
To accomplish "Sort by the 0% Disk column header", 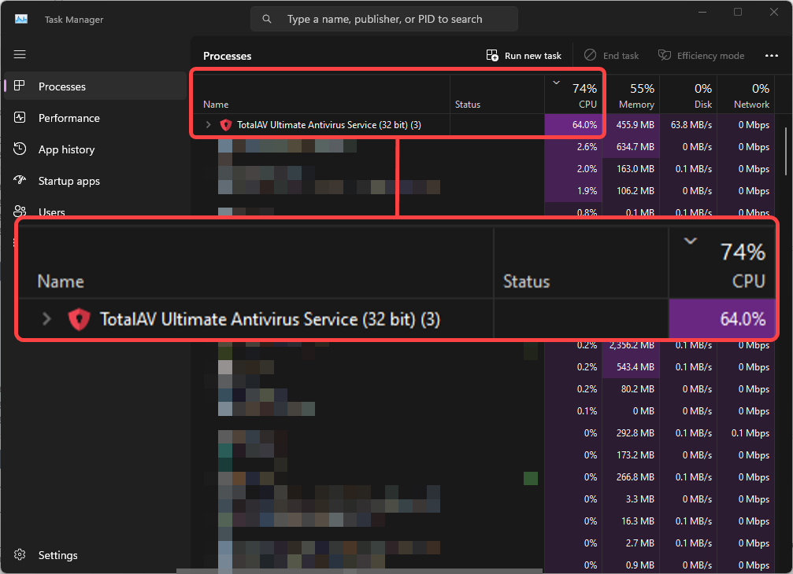I will [689, 95].
